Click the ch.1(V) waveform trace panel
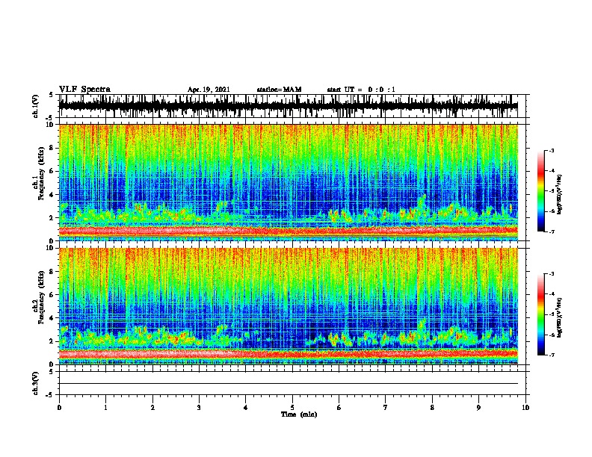Image resolution: width=592 pixels, height=457 pixels. click(x=289, y=106)
